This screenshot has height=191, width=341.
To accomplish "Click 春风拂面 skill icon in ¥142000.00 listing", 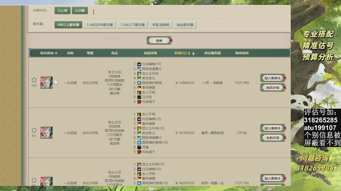I will point(139,179).
